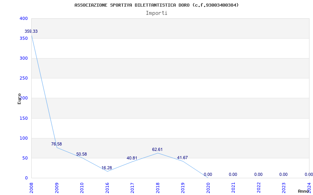Select the 2017 x-axis year label

pos(132,188)
